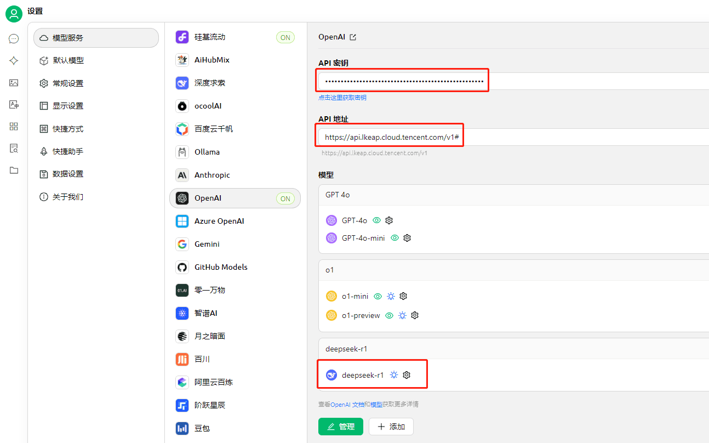Viewport: 709px width, 443px height.
Task: Click the GPT-4o model logo icon
Action: pos(331,220)
